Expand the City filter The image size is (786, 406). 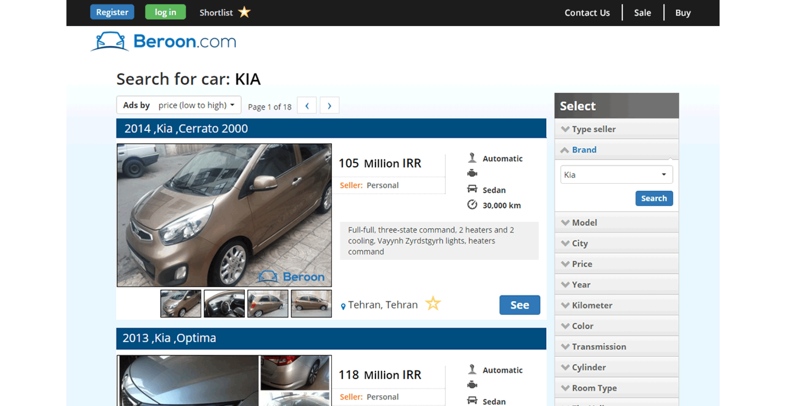(x=616, y=243)
